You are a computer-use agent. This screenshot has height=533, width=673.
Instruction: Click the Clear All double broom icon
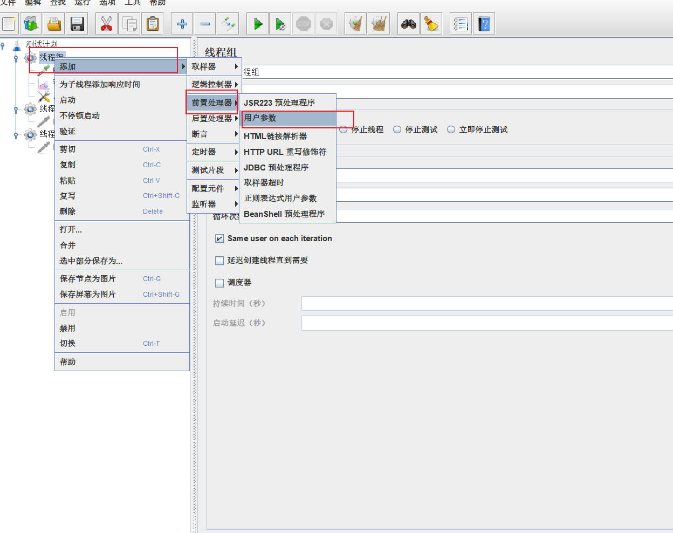point(379,24)
